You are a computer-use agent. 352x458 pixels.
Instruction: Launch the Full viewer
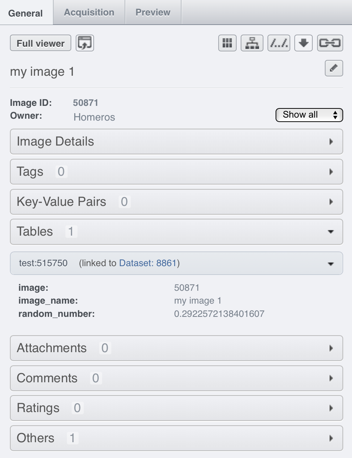(x=40, y=43)
